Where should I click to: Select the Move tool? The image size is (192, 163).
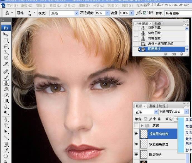pyautogui.click(x=6, y=34)
